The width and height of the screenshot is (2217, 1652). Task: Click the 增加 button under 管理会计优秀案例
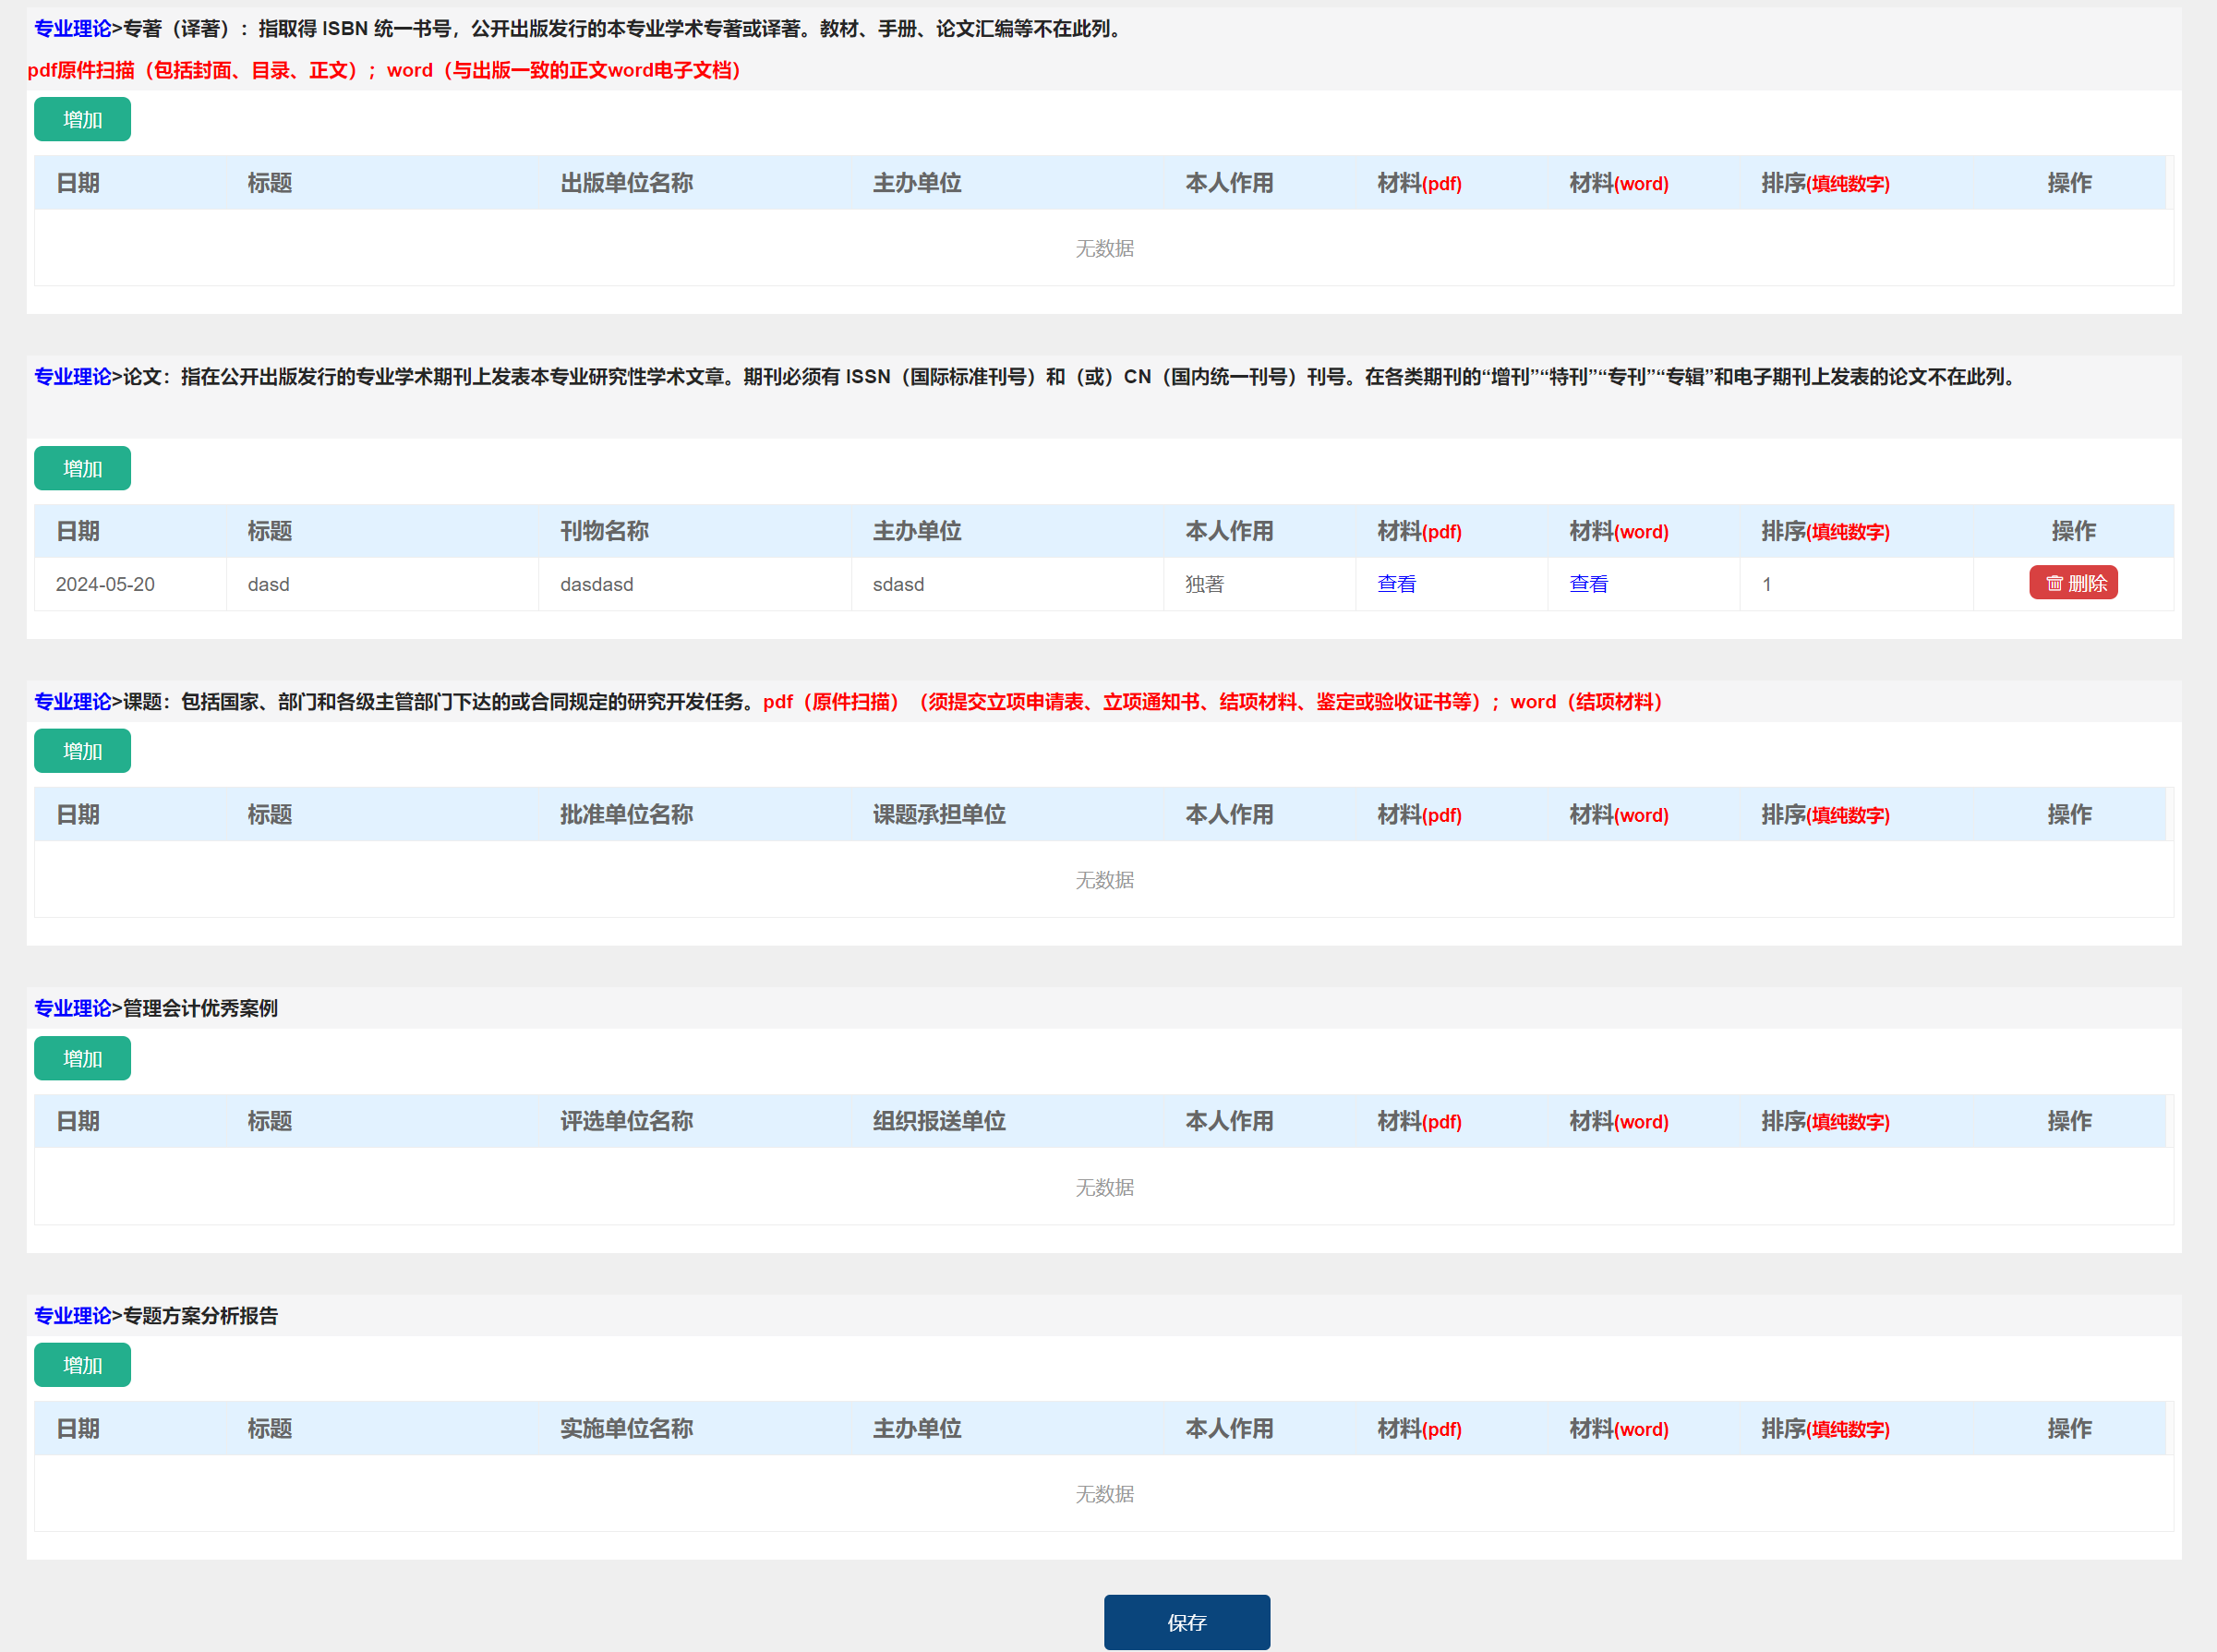83,1056
